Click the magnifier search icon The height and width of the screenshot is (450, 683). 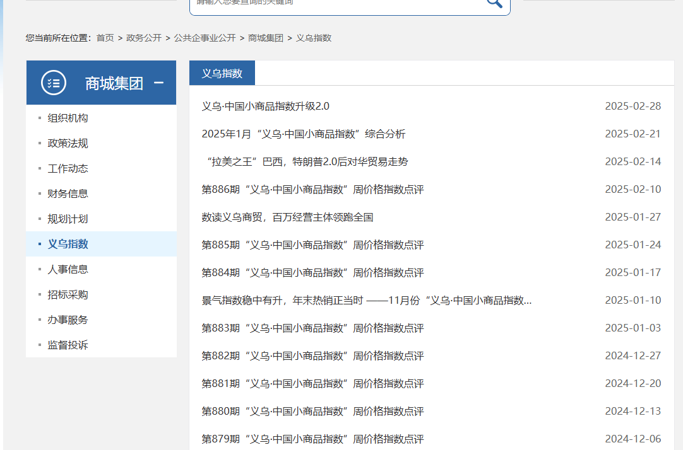click(x=494, y=3)
